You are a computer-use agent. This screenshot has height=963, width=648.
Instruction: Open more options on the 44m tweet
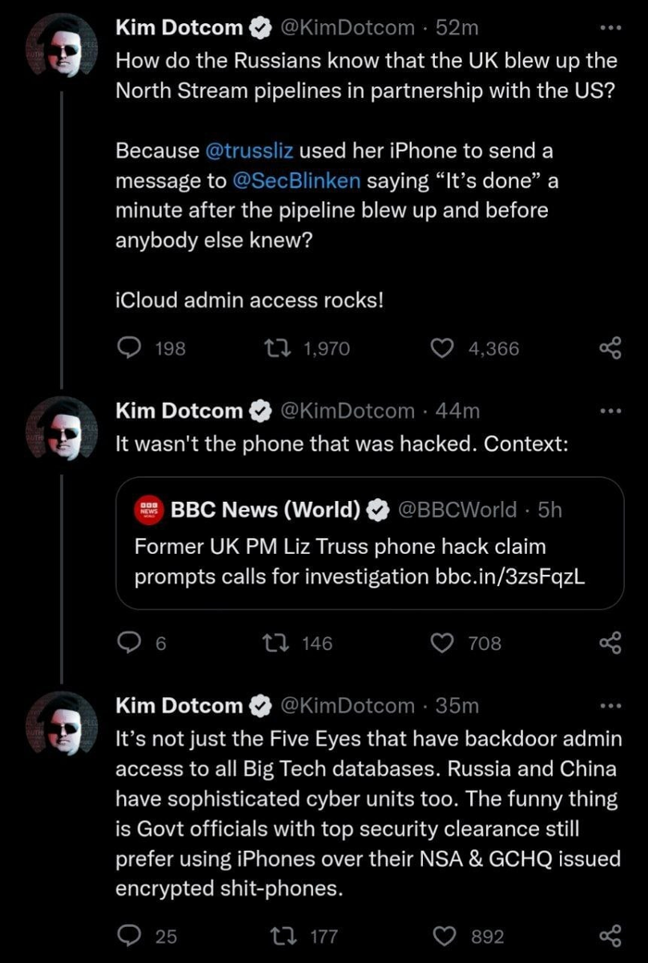coord(609,410)
